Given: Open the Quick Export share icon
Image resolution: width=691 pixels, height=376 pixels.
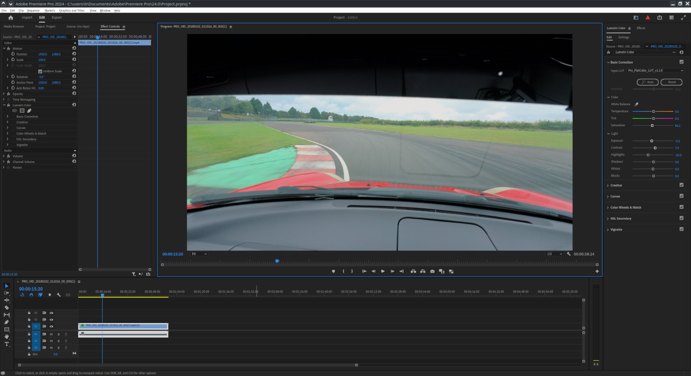Looking at the screenshot, I should [x=659, y=17].
